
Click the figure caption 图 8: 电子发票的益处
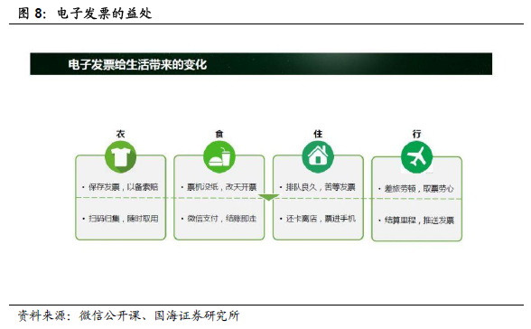[x=85, y=14]
